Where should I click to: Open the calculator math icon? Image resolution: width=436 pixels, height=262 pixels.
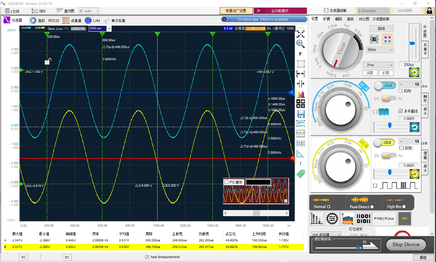click(301, 103)
